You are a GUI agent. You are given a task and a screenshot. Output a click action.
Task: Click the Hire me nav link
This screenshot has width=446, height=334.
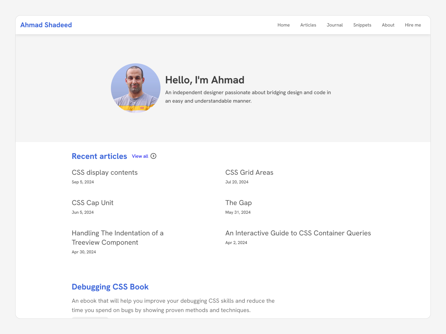[x=413, y=25]
